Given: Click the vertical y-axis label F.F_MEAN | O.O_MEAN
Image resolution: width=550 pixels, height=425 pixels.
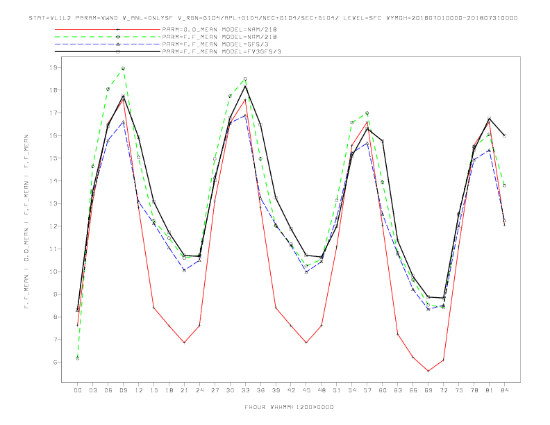Looking at the screenshot, I should click(x=26, y=222).
